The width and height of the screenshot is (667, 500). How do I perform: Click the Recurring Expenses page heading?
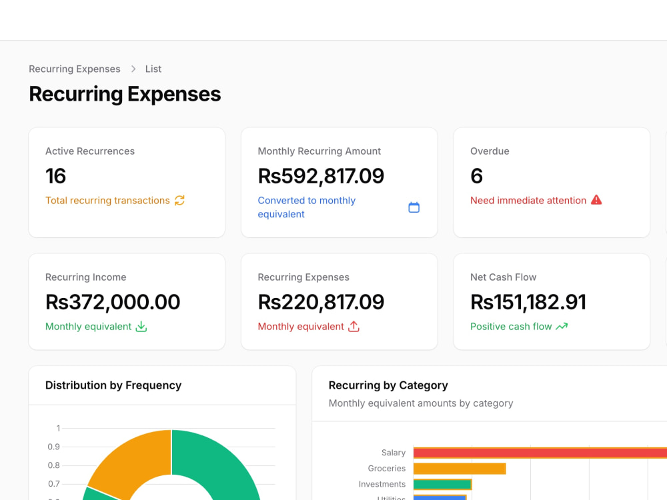coord(125,94)
